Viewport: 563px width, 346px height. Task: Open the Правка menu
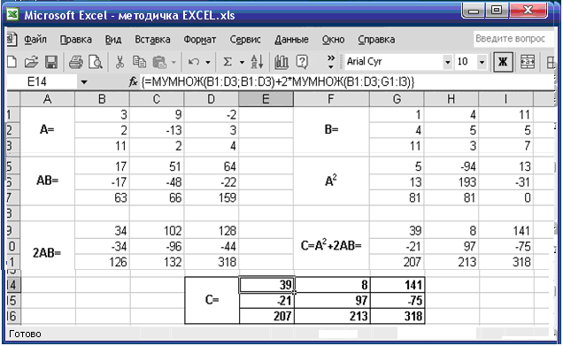(x=76, y=39)
